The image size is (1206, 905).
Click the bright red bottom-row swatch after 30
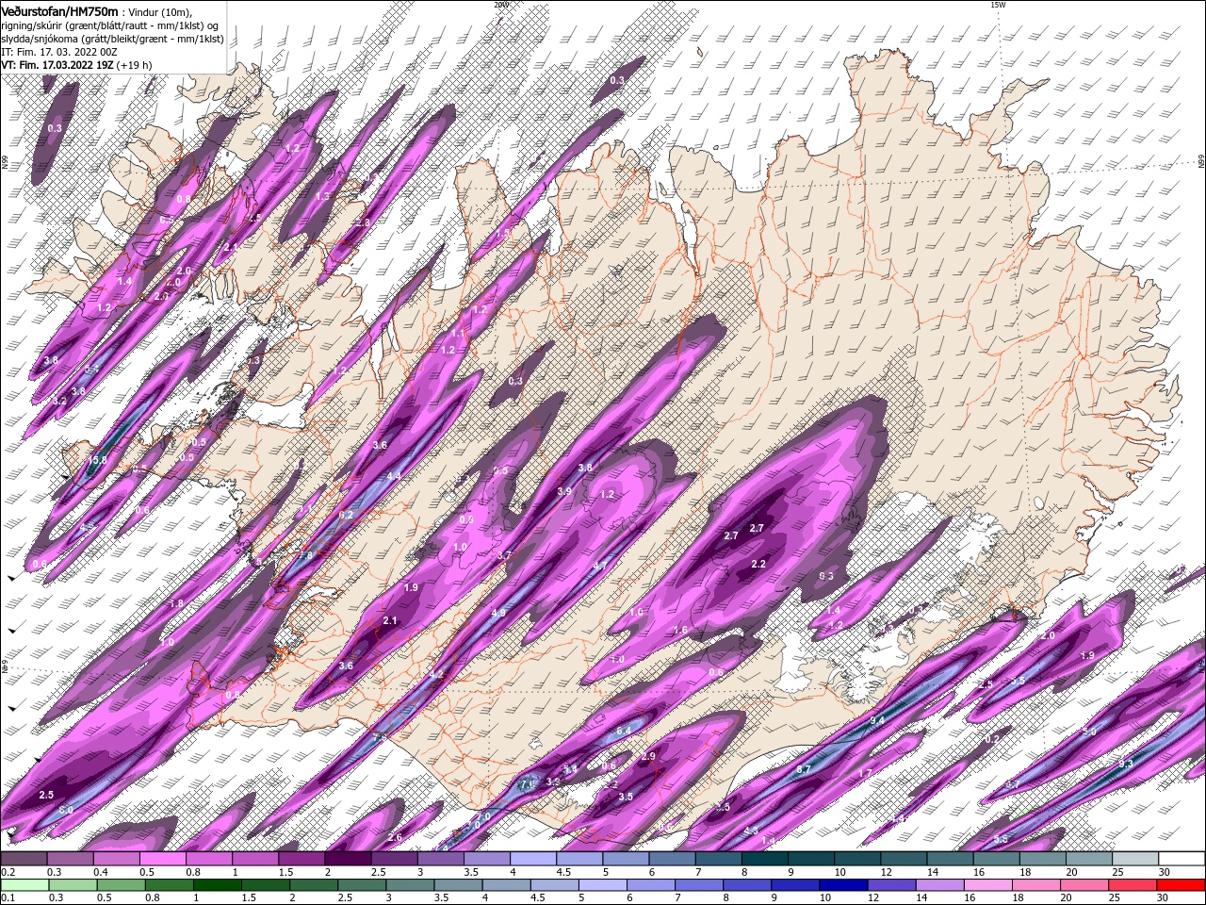1180,884
